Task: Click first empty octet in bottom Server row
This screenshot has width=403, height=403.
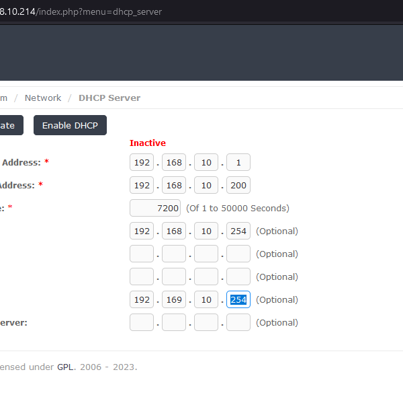Action: (142, 322)
